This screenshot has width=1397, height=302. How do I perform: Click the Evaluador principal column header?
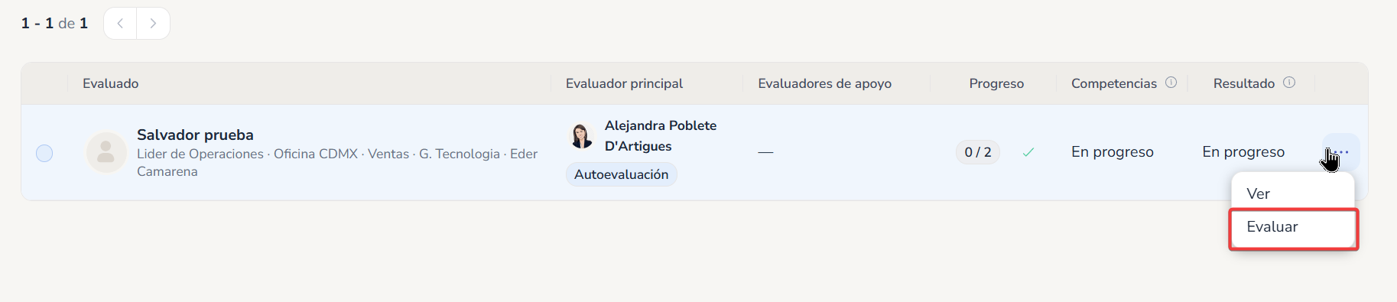click(x=624, y=83)
